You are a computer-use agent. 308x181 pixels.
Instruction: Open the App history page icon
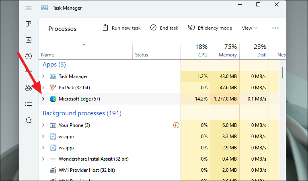coord(28,56)
